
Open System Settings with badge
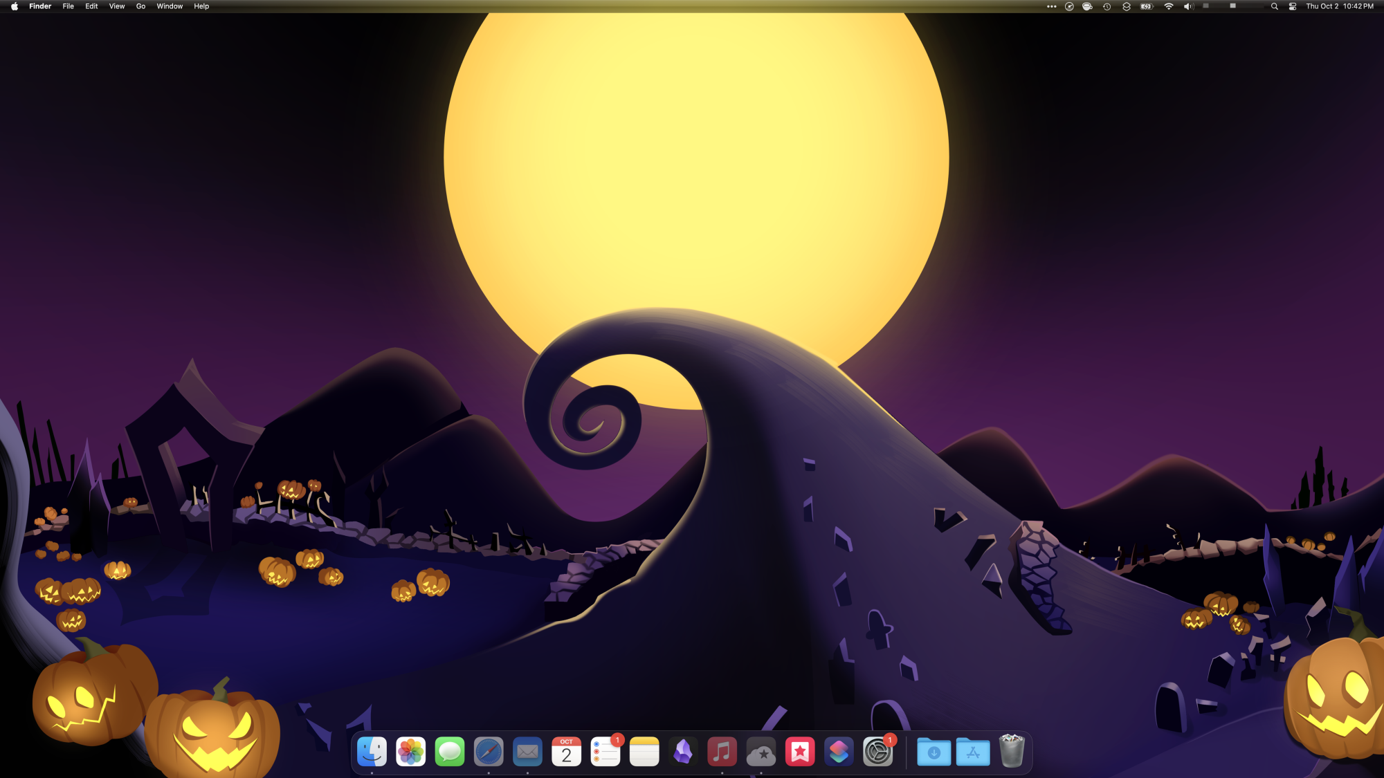pyautogui.click(x=877, y=752)
